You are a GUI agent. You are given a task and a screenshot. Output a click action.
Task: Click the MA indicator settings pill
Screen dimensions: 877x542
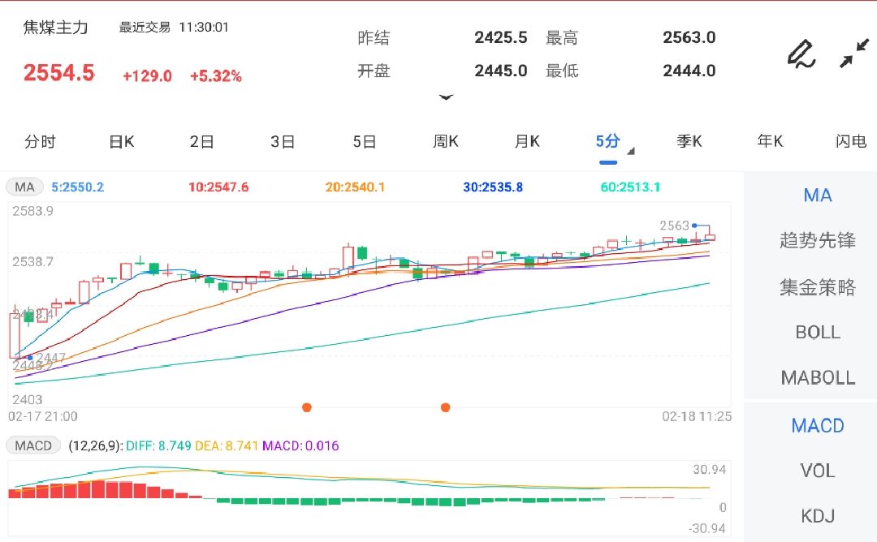[x=24, y=187]
